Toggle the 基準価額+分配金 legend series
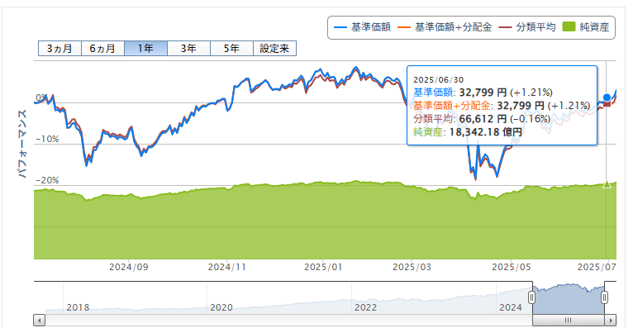 click(x=445, y=27)
